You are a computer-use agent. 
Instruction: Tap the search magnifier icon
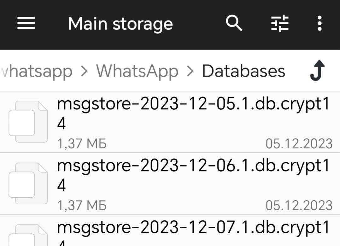[234, 24]
